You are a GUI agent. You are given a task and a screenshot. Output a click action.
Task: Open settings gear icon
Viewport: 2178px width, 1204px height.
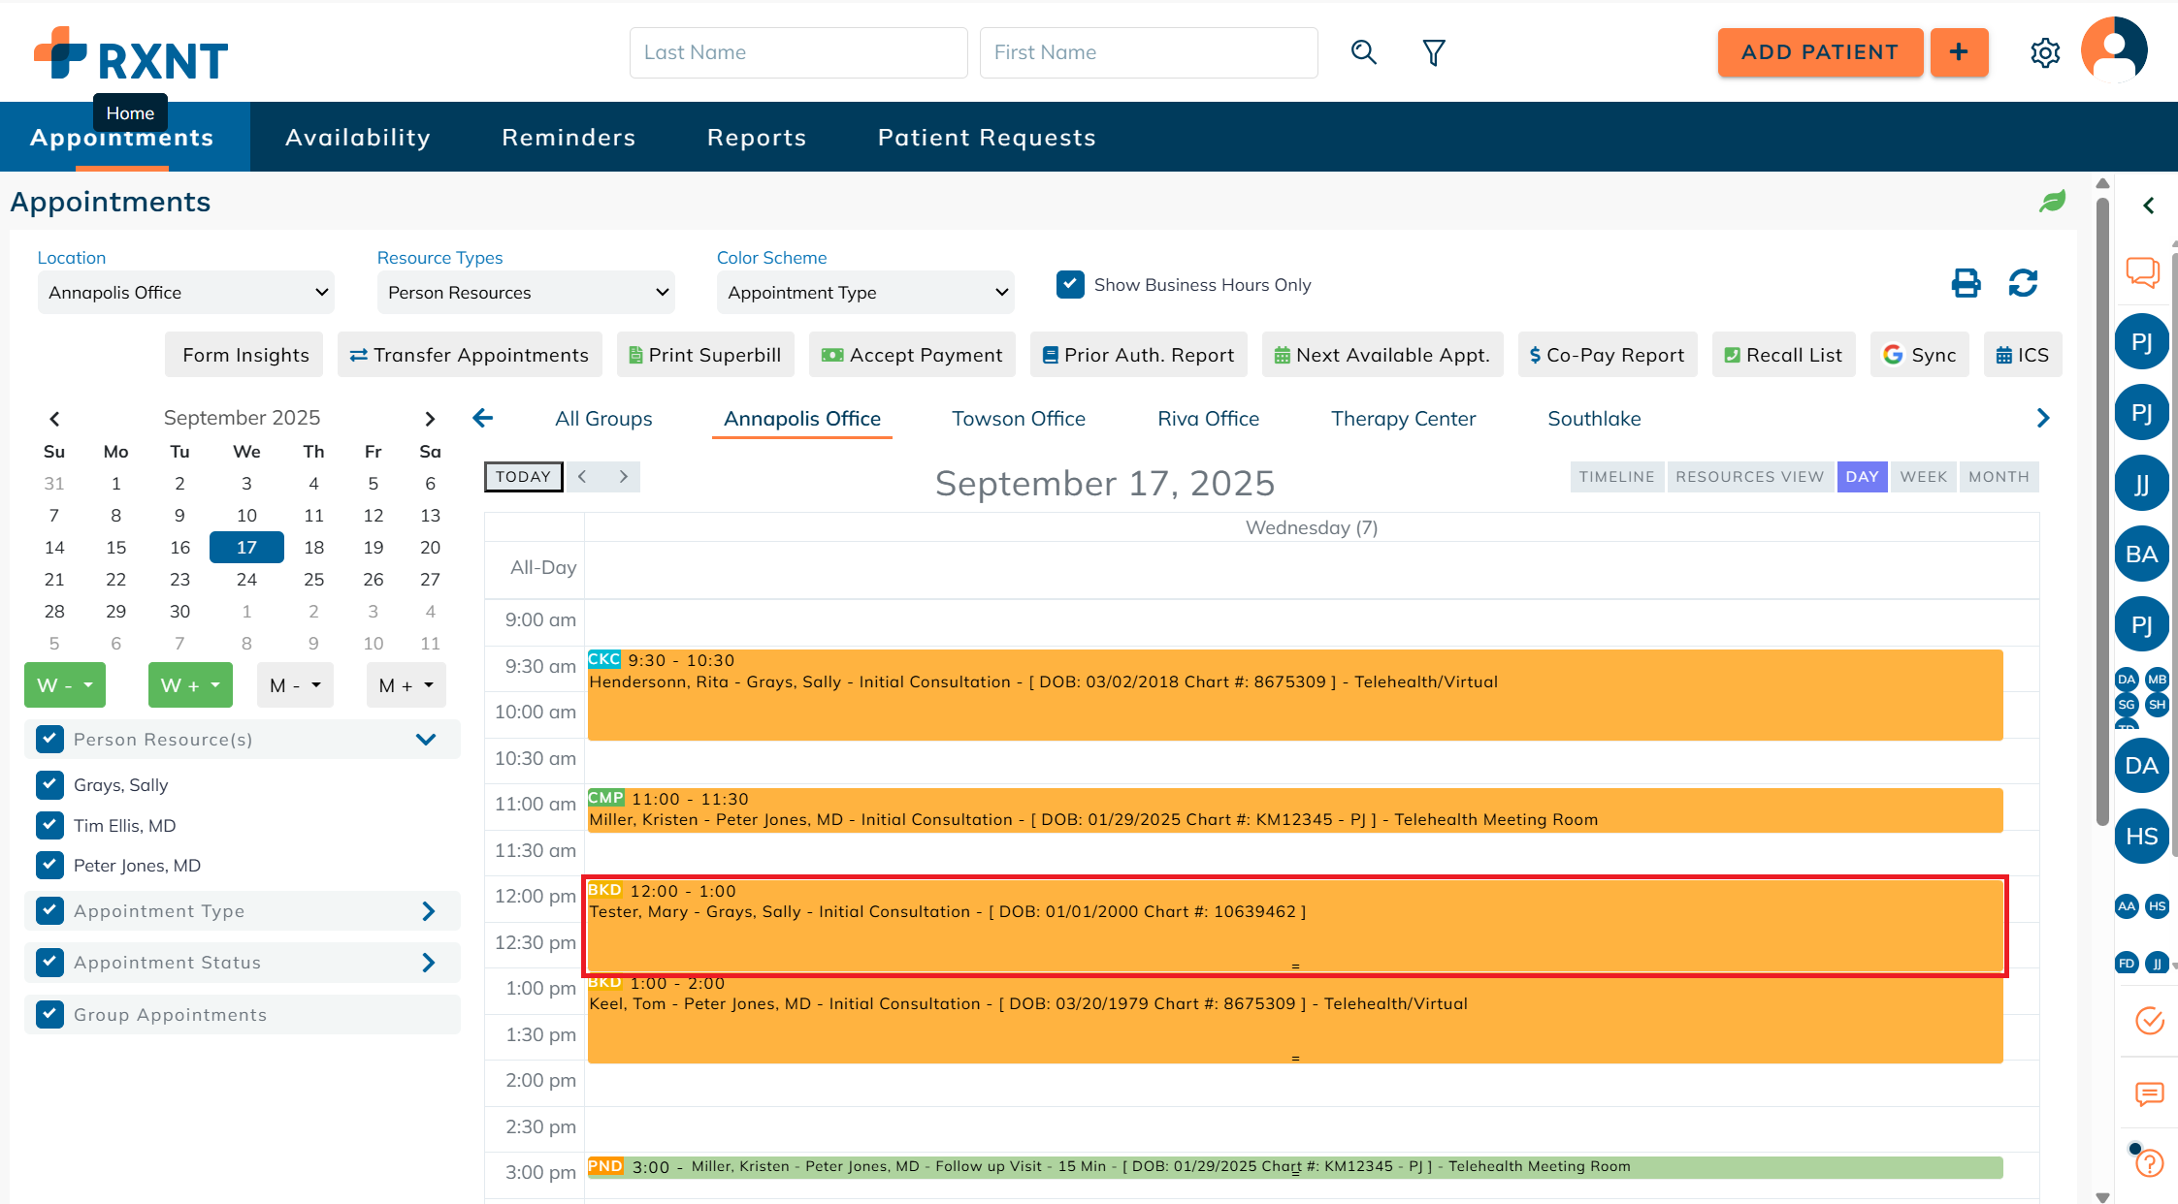point(2044,52)
